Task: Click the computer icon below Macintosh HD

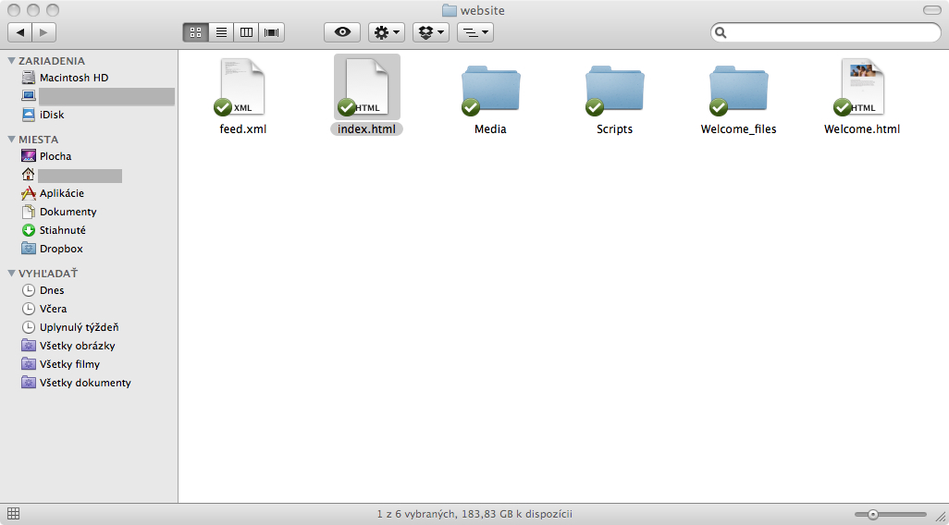Action: 29,95
